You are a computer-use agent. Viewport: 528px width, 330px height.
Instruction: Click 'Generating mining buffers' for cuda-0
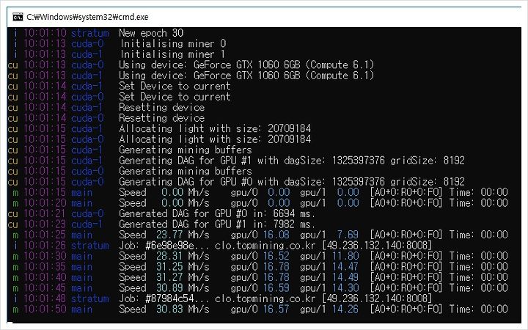click(186, 171)
